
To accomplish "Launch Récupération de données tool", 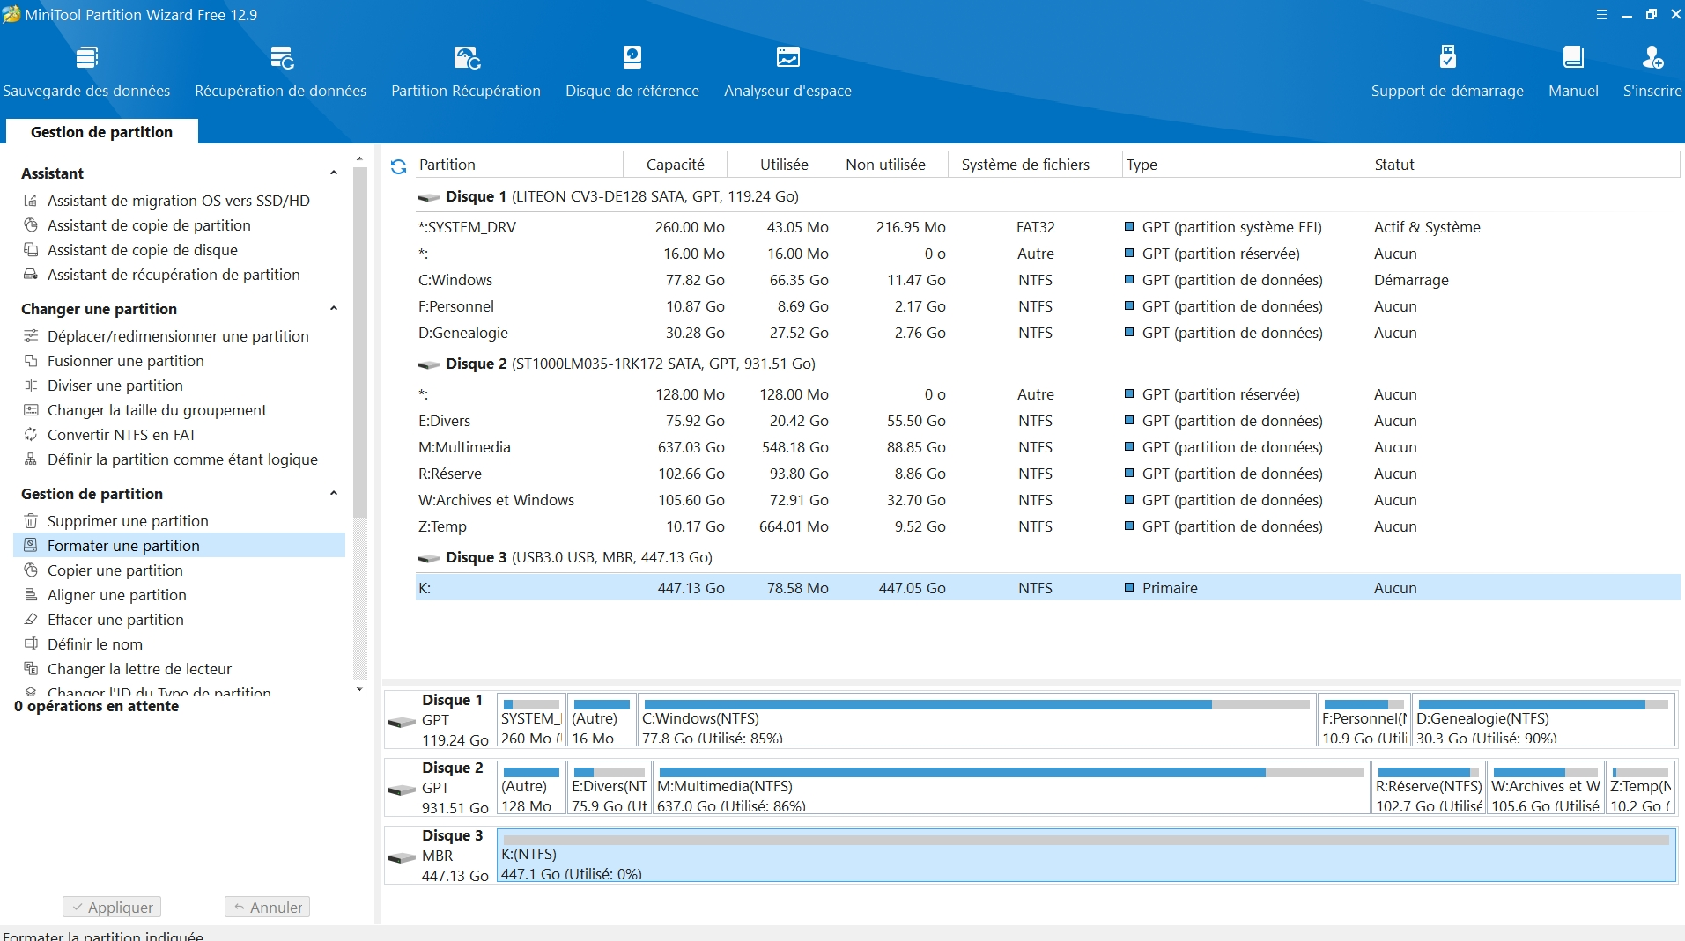I will 280,71.
